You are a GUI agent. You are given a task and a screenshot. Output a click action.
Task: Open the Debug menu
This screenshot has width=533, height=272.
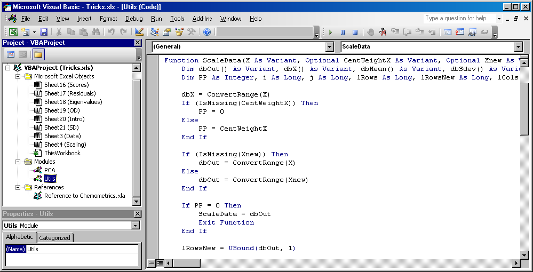134,19
